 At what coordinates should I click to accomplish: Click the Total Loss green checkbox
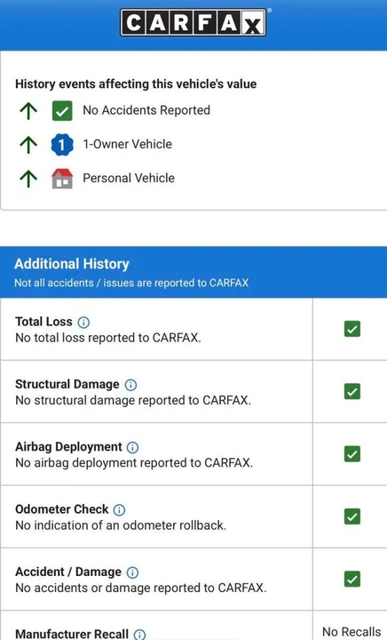352,329
